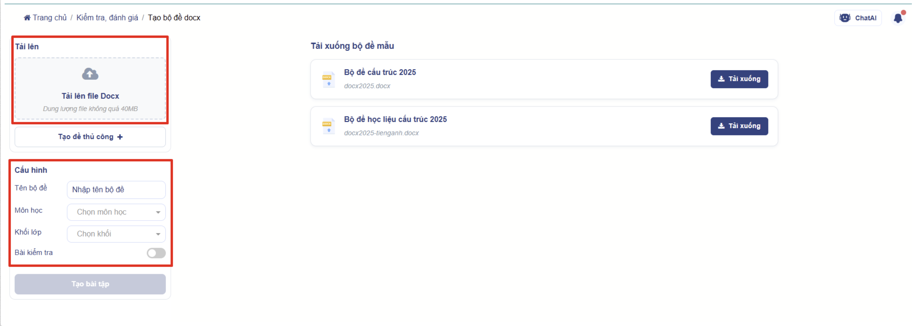The width and height of the screenshot is (914, 326).
Task: Download Bộ đề cấu trúc 2025
Action: pos(739,79)
